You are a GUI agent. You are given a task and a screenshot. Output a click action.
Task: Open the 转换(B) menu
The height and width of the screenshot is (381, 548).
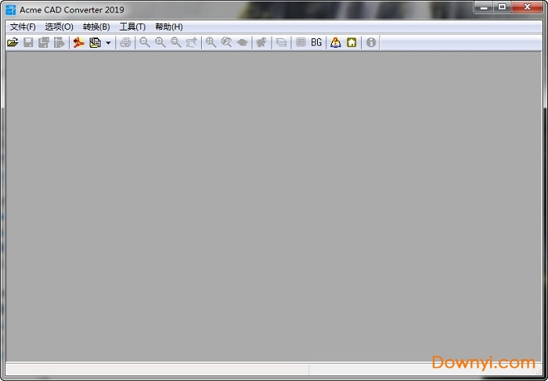96,27
